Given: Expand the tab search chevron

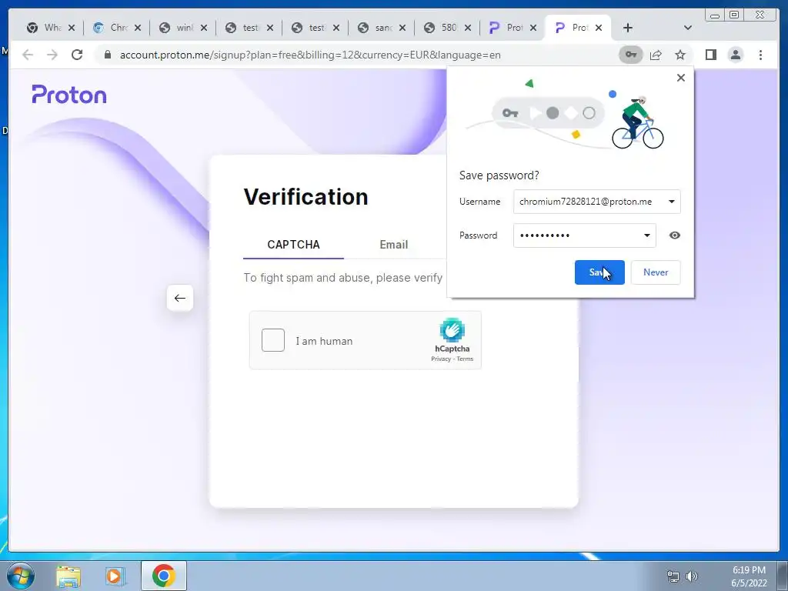Looking at the screenshot, I should [x=688, y=28].
